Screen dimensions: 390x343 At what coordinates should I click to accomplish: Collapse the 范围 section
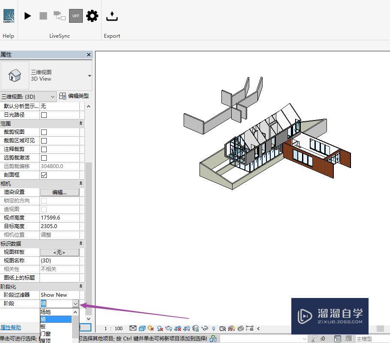pyautogui.click(x=81, y=123)
